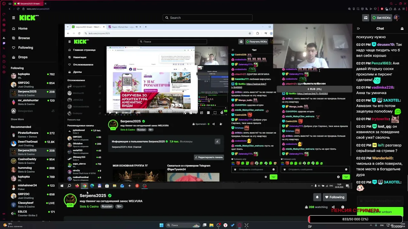
Task: Open the user profile avatar menu
Action: click(x=397, y=18)
